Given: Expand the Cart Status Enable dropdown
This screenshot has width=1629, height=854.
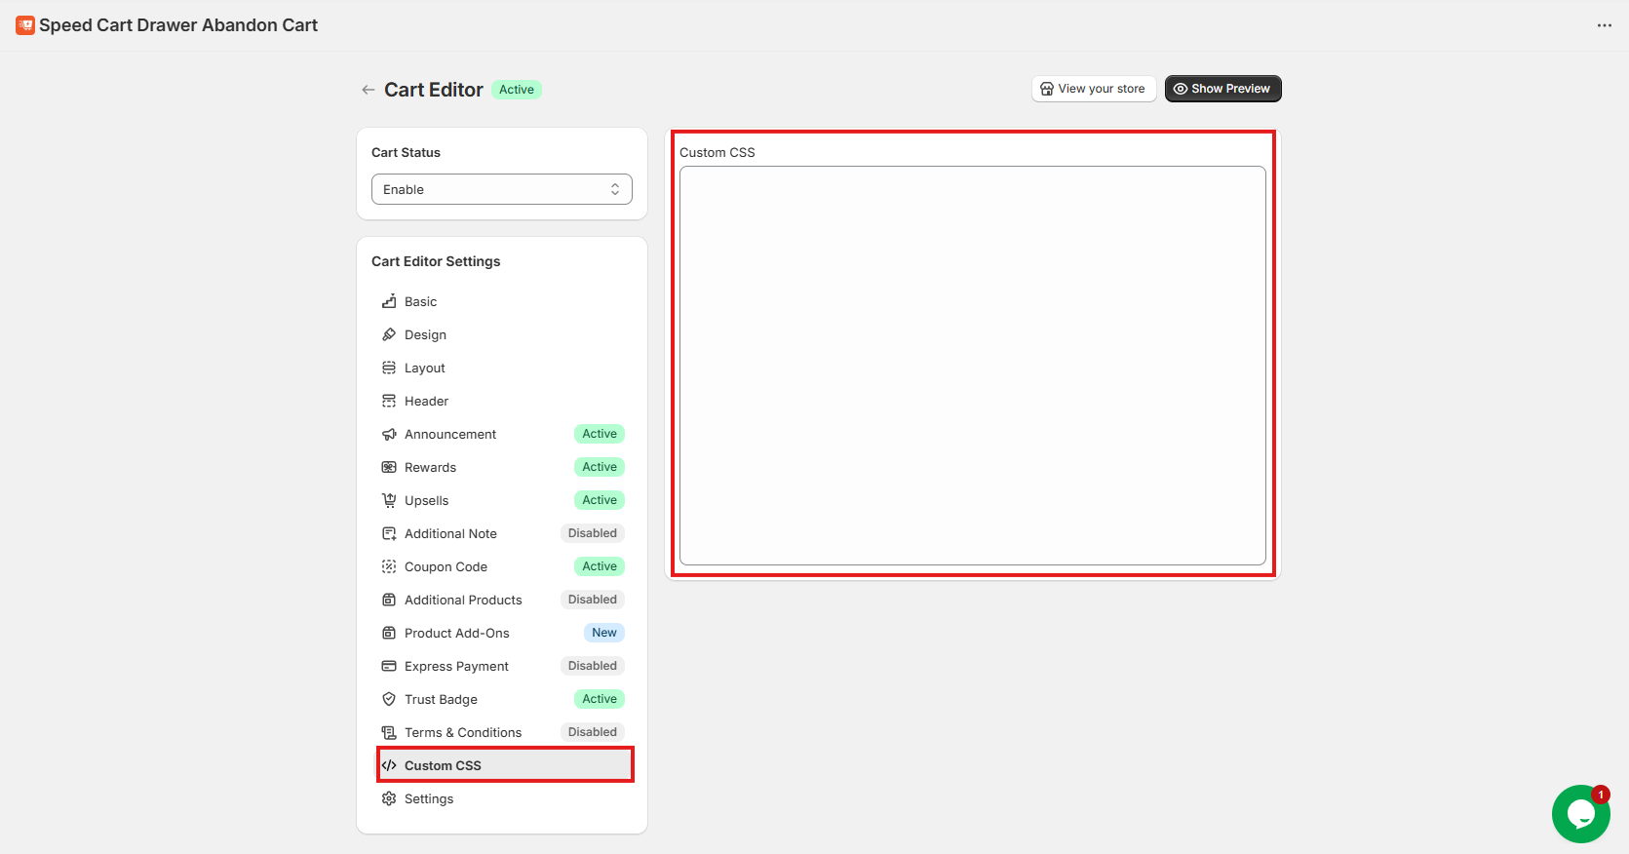Looking at the screenshot, I should coord(501,189).
